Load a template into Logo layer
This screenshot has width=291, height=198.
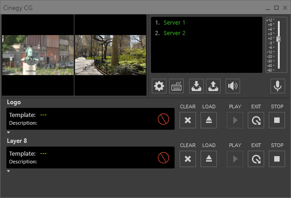coord(209,121)
